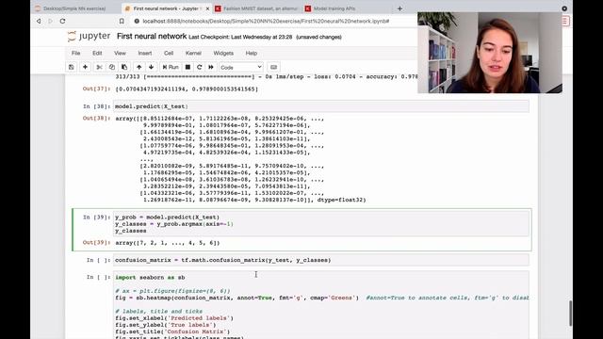
Task: Click into the y_prob cell In [39]
Action: point(321,224)
